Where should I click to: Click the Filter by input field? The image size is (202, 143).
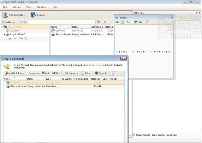(62, 22)
